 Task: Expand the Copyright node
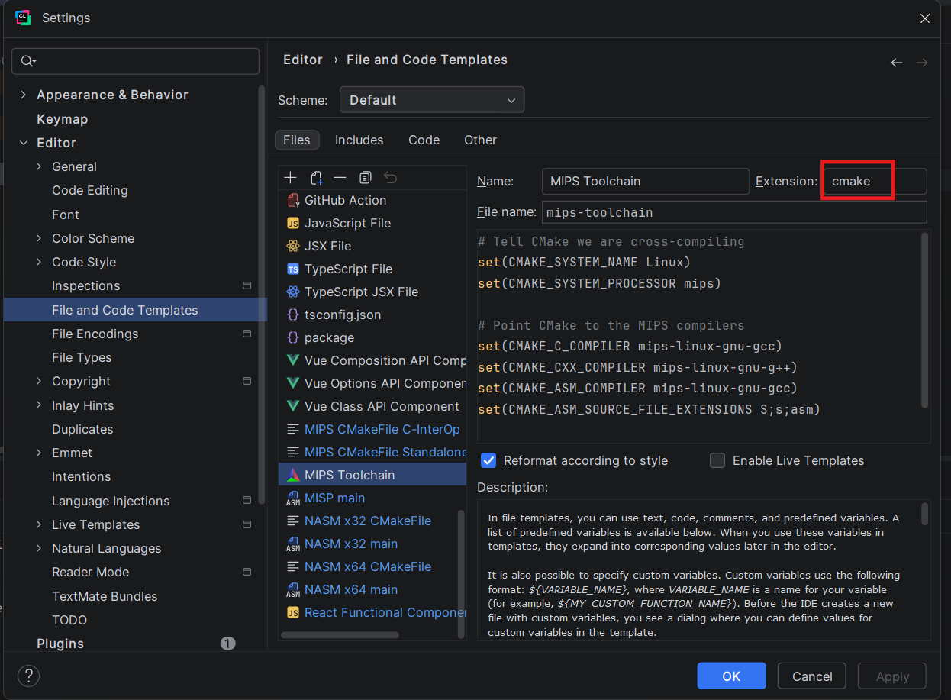pyautogui.click(x=39, y=381)
